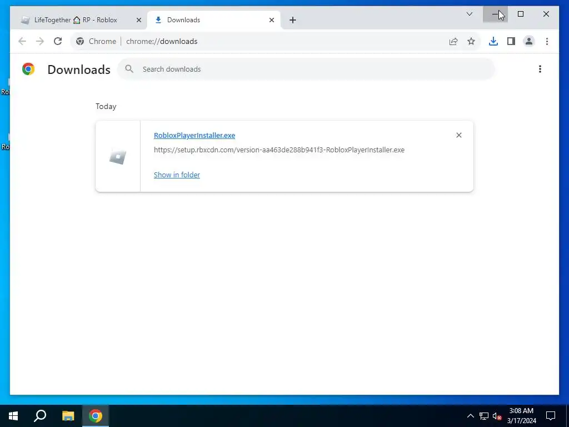
Task: Expand the tab search chevron
Action: (x=469, y=14)
